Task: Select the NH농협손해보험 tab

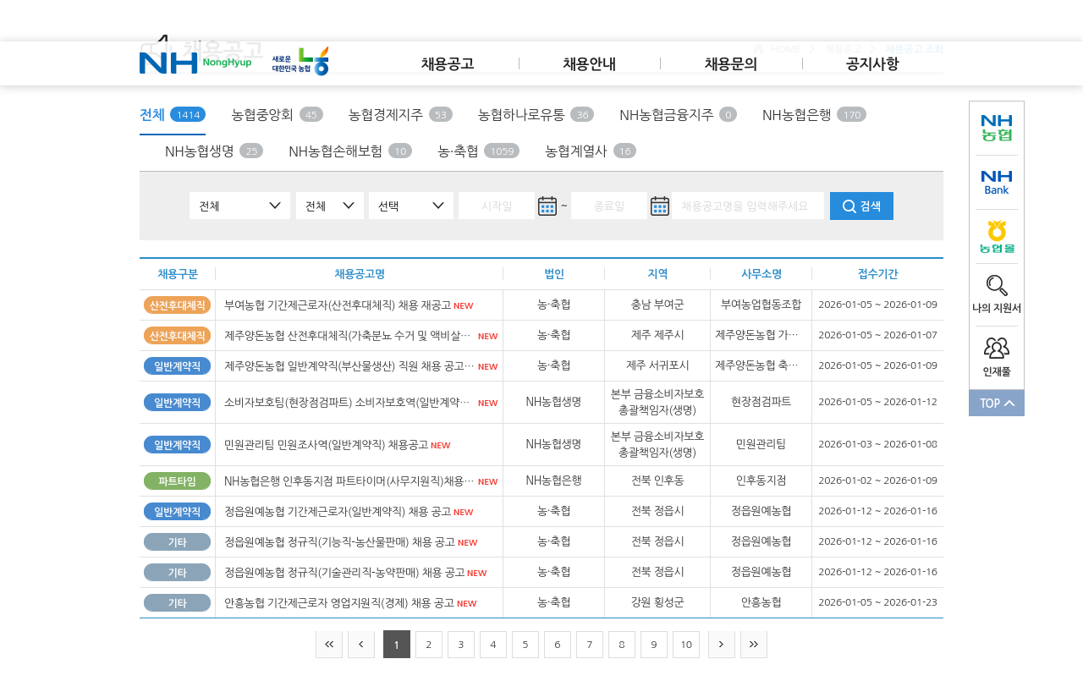Action: (x=350, y=151)
